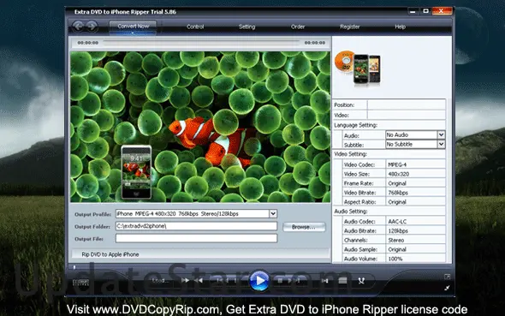
Task: Select the Output Profile combo box text
Action: [x=193, y=213]
